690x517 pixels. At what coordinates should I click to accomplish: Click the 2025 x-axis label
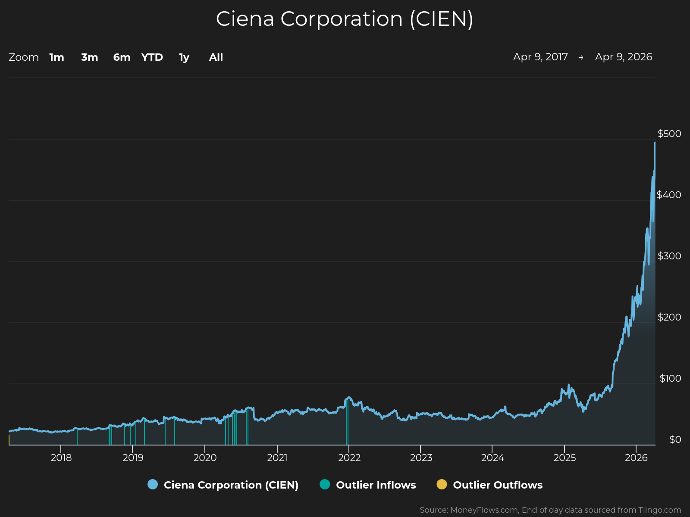pos(565,458)
